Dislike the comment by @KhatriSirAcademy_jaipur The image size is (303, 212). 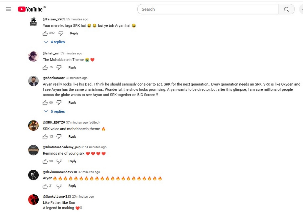click(x=59, y=161)
